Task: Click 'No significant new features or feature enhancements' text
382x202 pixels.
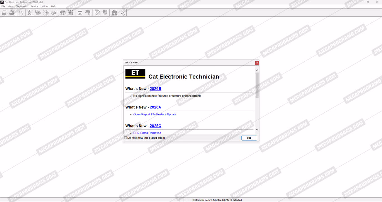Action: point(167,96)
